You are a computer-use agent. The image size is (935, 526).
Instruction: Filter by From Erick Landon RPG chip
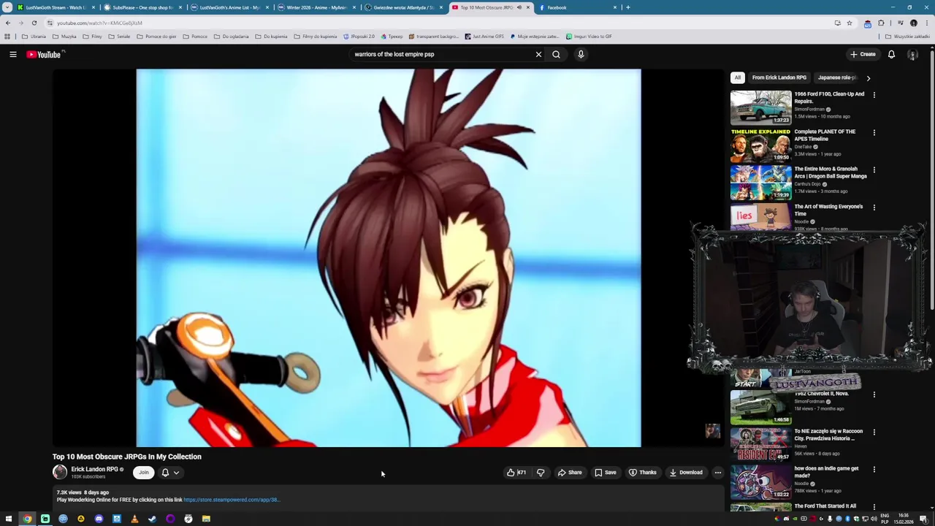pyautogui.click(x=779, y=77)
